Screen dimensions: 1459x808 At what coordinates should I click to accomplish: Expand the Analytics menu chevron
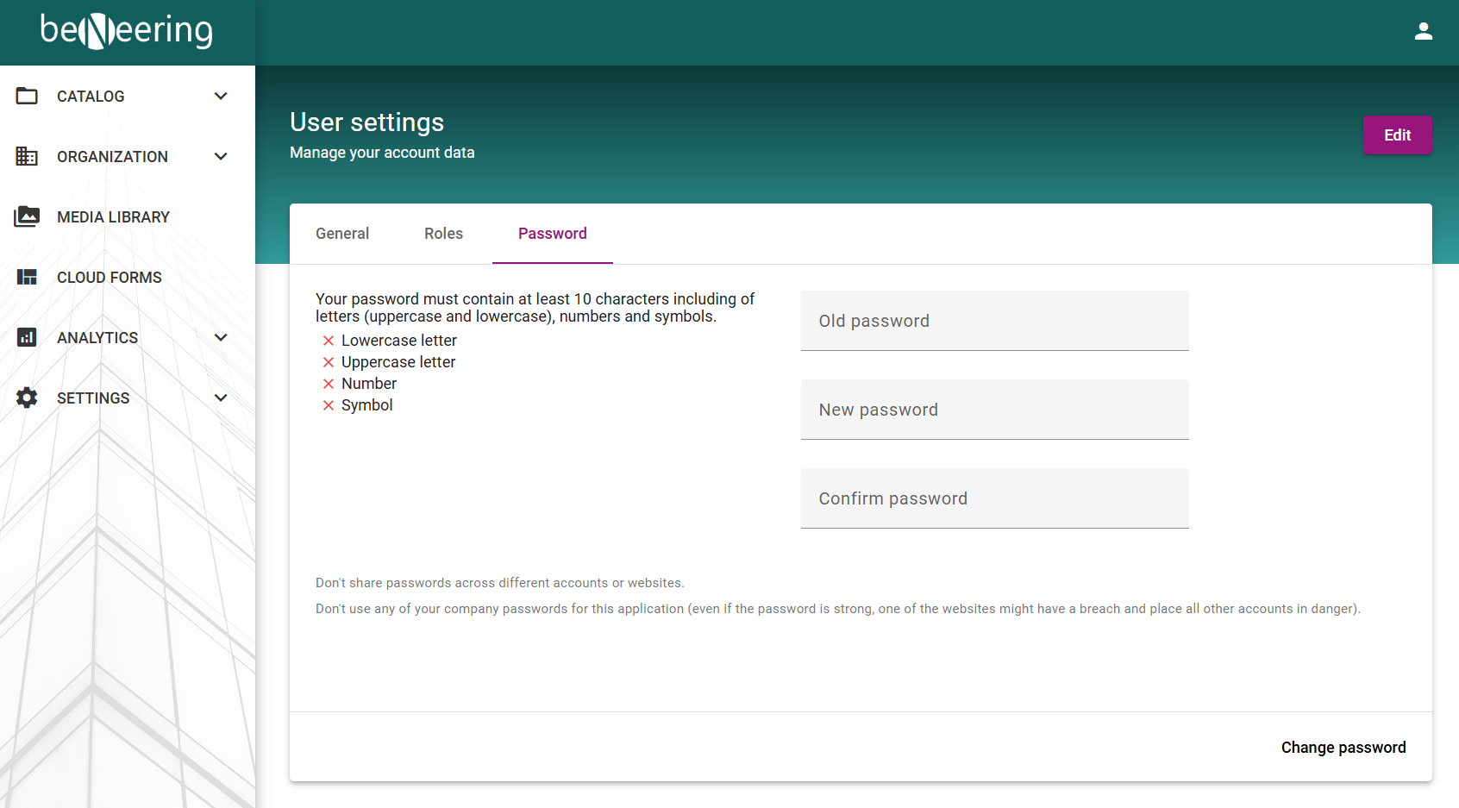(221, 337)
